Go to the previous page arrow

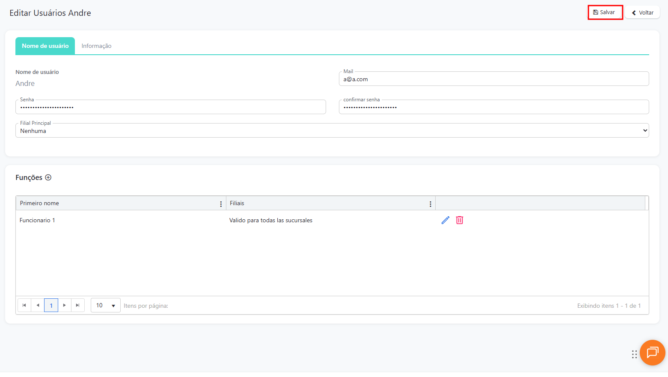tap(38, 305)
